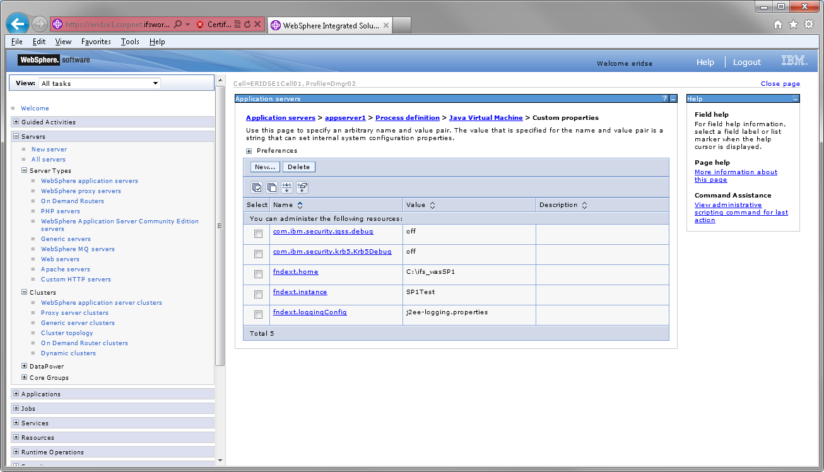The height and width of the screenshot is (472, 824).
Task: Click the Select All items icon
Action: 257,187
